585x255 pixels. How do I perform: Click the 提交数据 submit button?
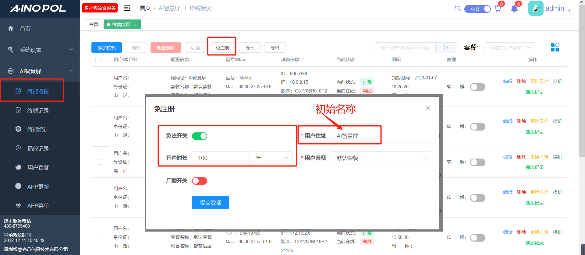(x=210, y=202)
